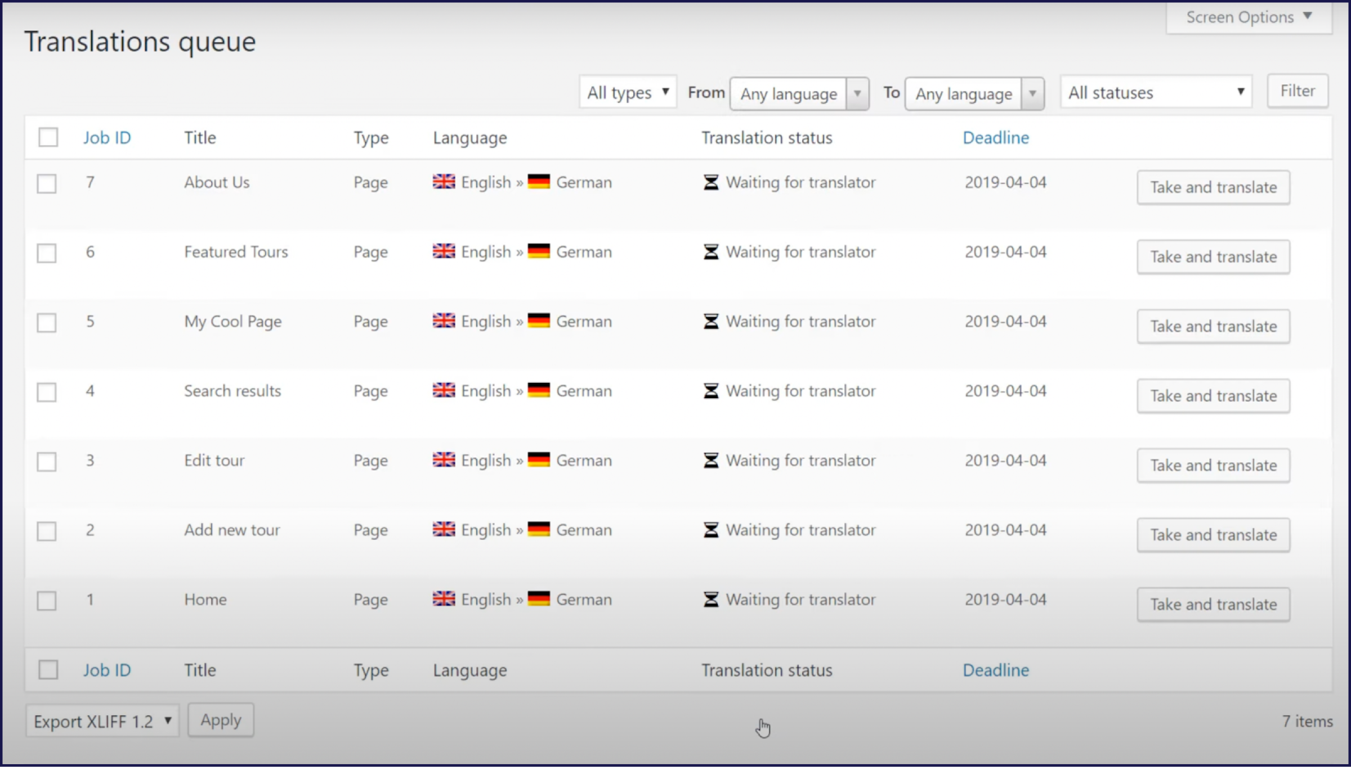Tick checkbox for job 4 Search results
1351x767 pixels.
pos(47,392)
